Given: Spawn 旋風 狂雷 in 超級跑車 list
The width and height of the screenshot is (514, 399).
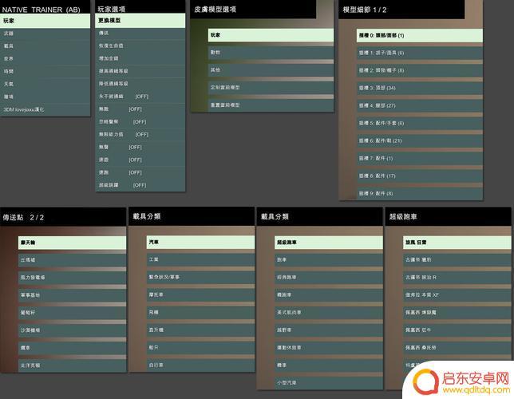Looking at the screenshot, I should 457,243.
